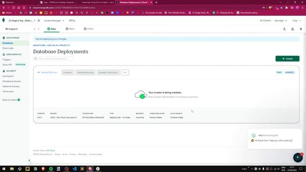The height and width of the screenshot is (172, 306).
Task: Click the Connect button
Action: (x=67, y=72)
